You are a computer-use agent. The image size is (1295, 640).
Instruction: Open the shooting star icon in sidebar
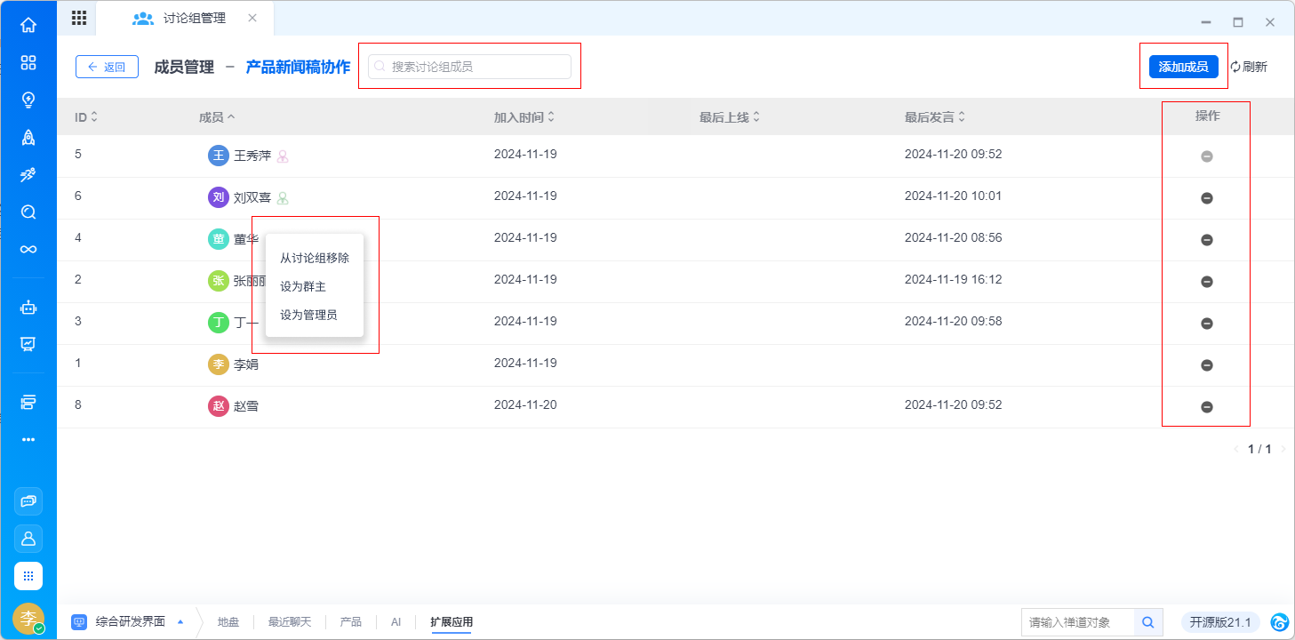(28, 174)
